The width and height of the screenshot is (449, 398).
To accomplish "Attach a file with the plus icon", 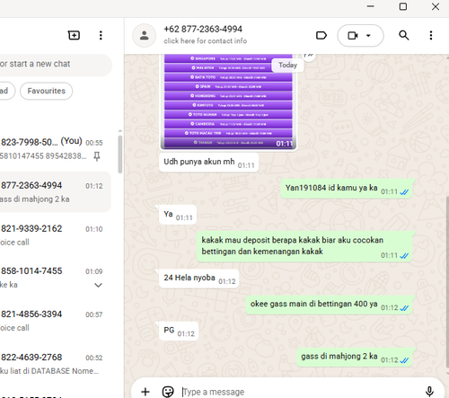I will pos(145,392).
